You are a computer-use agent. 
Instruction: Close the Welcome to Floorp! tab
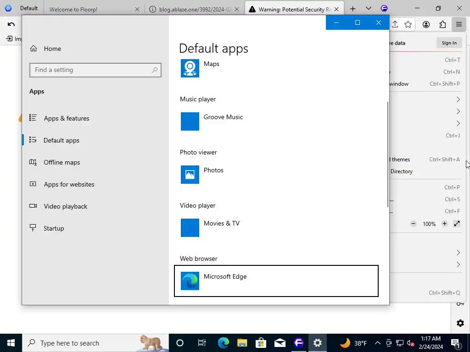(x=137, y=9)
